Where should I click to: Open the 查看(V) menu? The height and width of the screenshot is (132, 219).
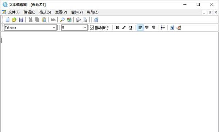pyautogui.click(x=61, y=12)
